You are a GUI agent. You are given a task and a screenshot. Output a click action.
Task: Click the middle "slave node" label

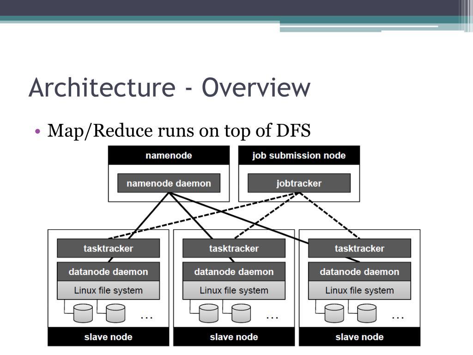pos(234,337)
